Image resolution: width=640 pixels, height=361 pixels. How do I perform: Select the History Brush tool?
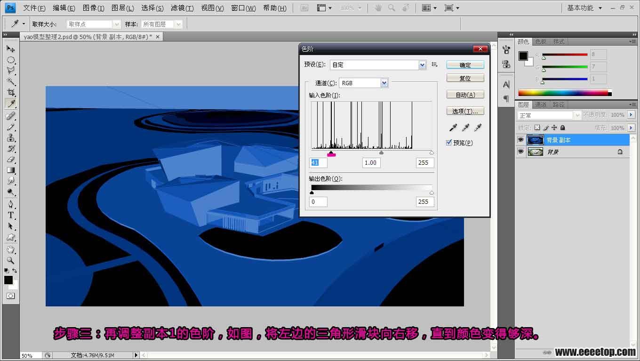click(x=10, y=148)
